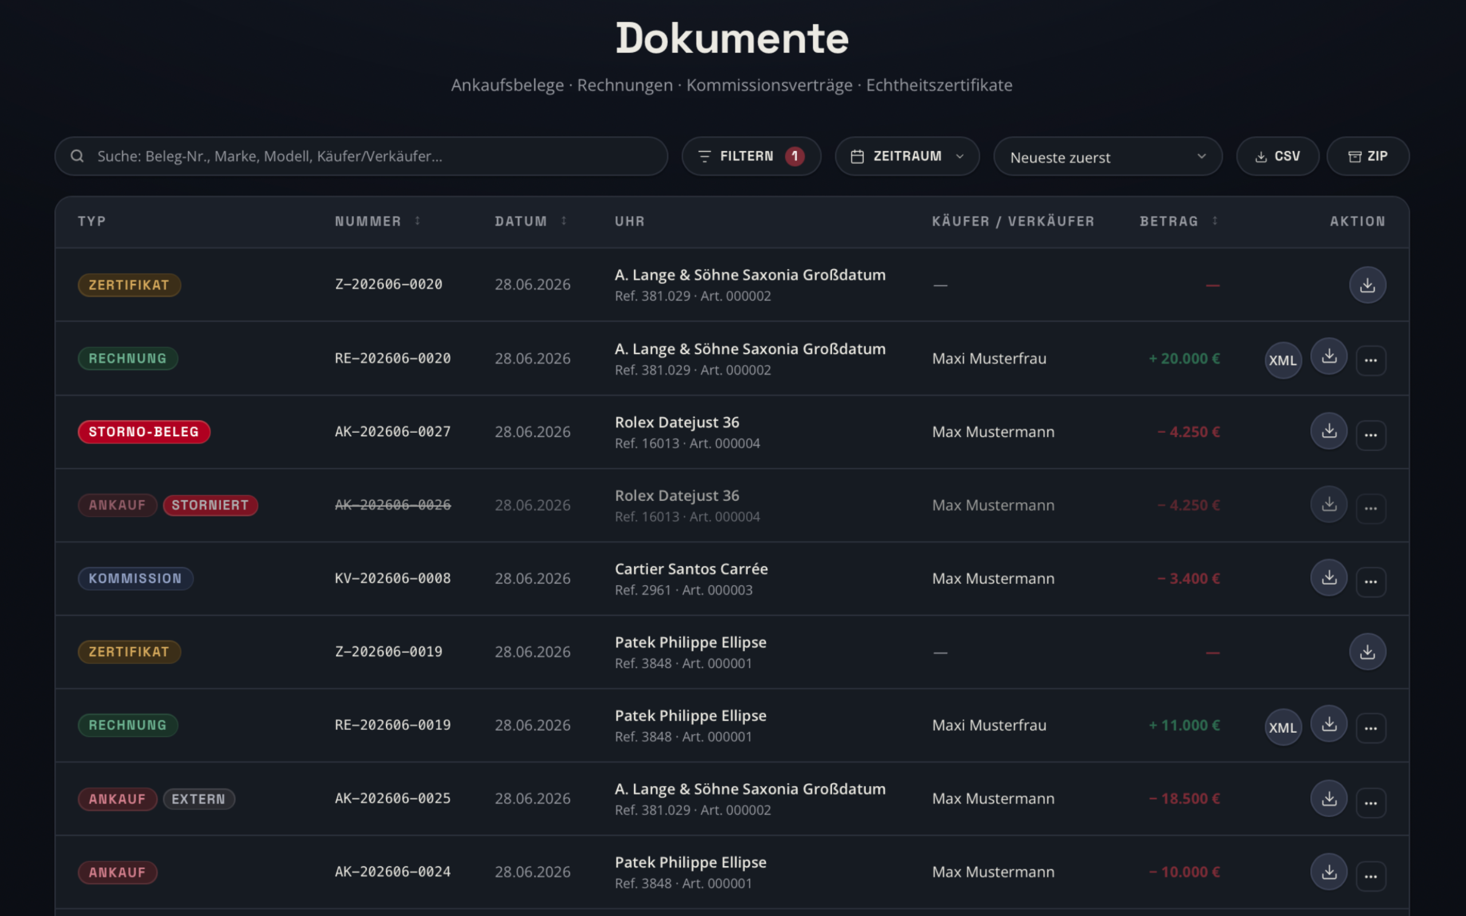The width and height of the screenshot is (1466, 916).
Task: Click the '− 3.400 €' amount
Action: click(1189, 579)
